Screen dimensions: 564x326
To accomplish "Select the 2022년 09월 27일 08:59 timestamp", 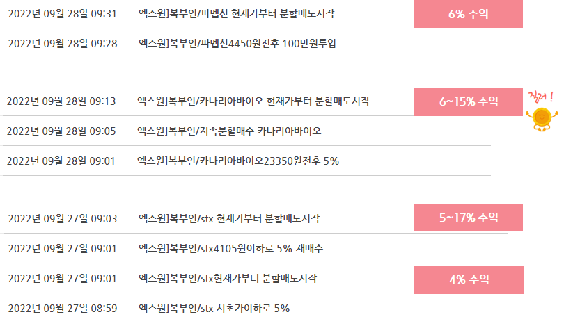I will [63, 308].
